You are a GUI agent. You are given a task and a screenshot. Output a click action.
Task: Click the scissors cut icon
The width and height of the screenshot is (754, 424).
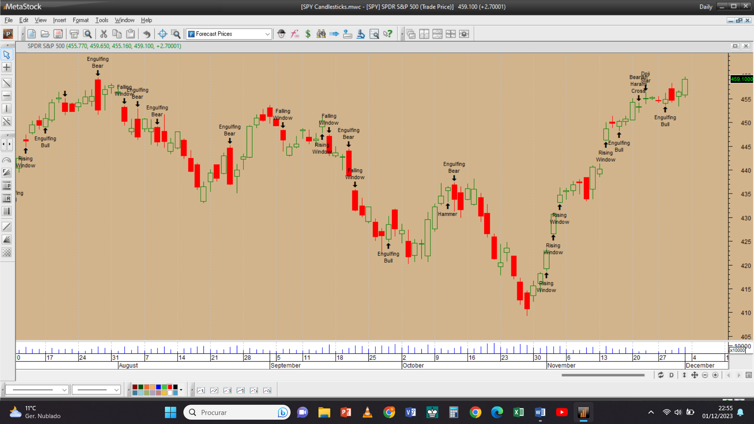point(104,34)
